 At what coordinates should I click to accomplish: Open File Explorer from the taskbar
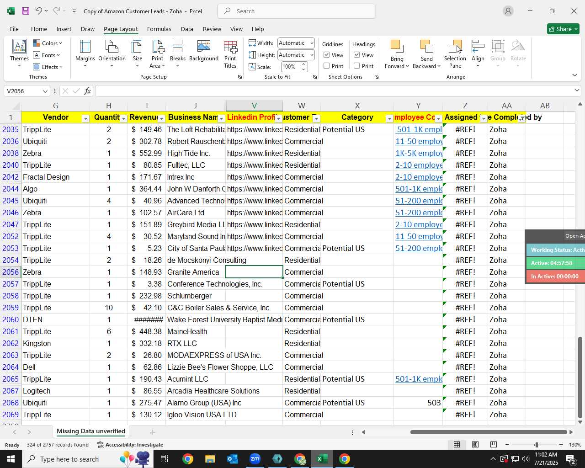(210, 459)
